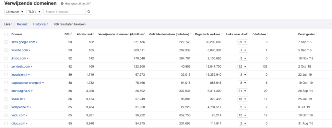This screenshot has width=332, height=128.
Task: Switch to the Historical tab
Action: pyautogui.click(x=40, y=24)
